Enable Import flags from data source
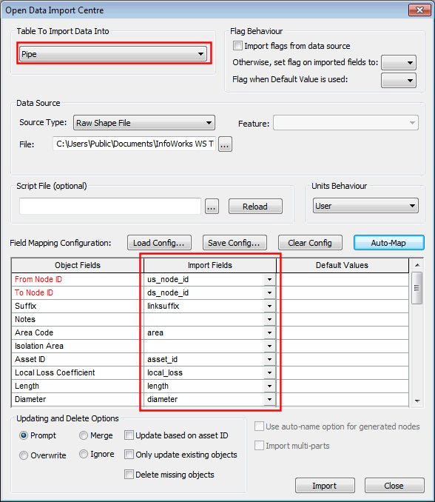 tap(237, 46)
